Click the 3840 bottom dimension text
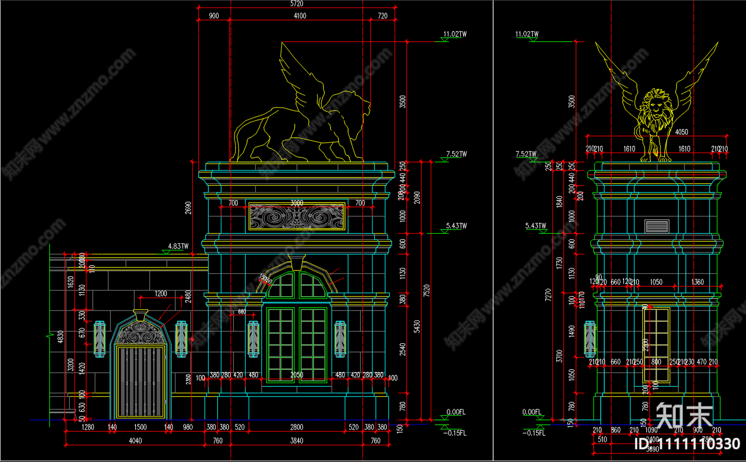 pyautogui.click(x=297, y=441)
